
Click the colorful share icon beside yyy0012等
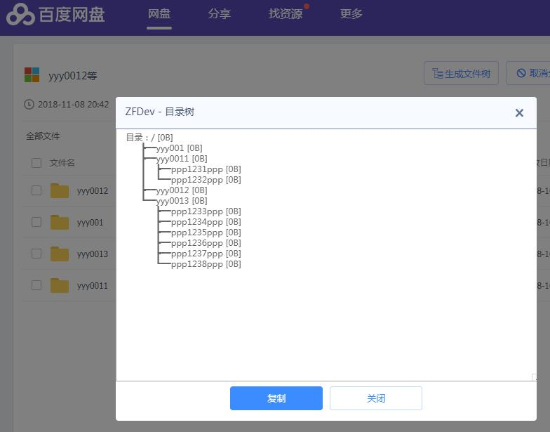[x=32, y=74]
